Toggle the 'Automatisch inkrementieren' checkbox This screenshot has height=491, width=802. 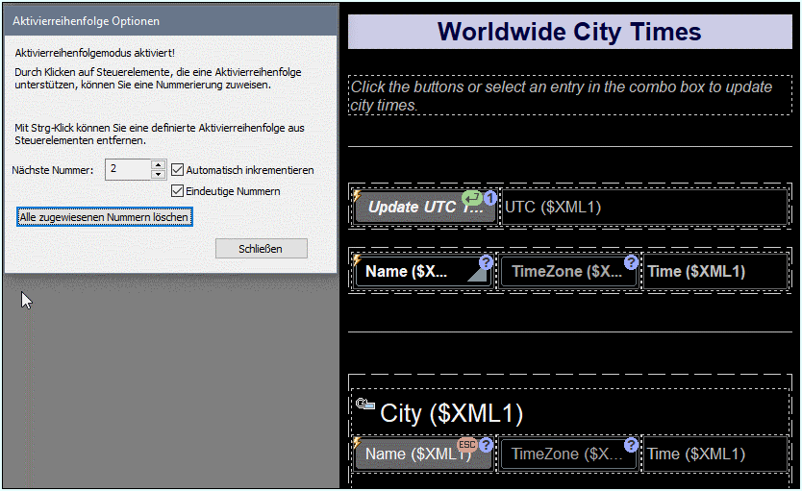(177, 170)
